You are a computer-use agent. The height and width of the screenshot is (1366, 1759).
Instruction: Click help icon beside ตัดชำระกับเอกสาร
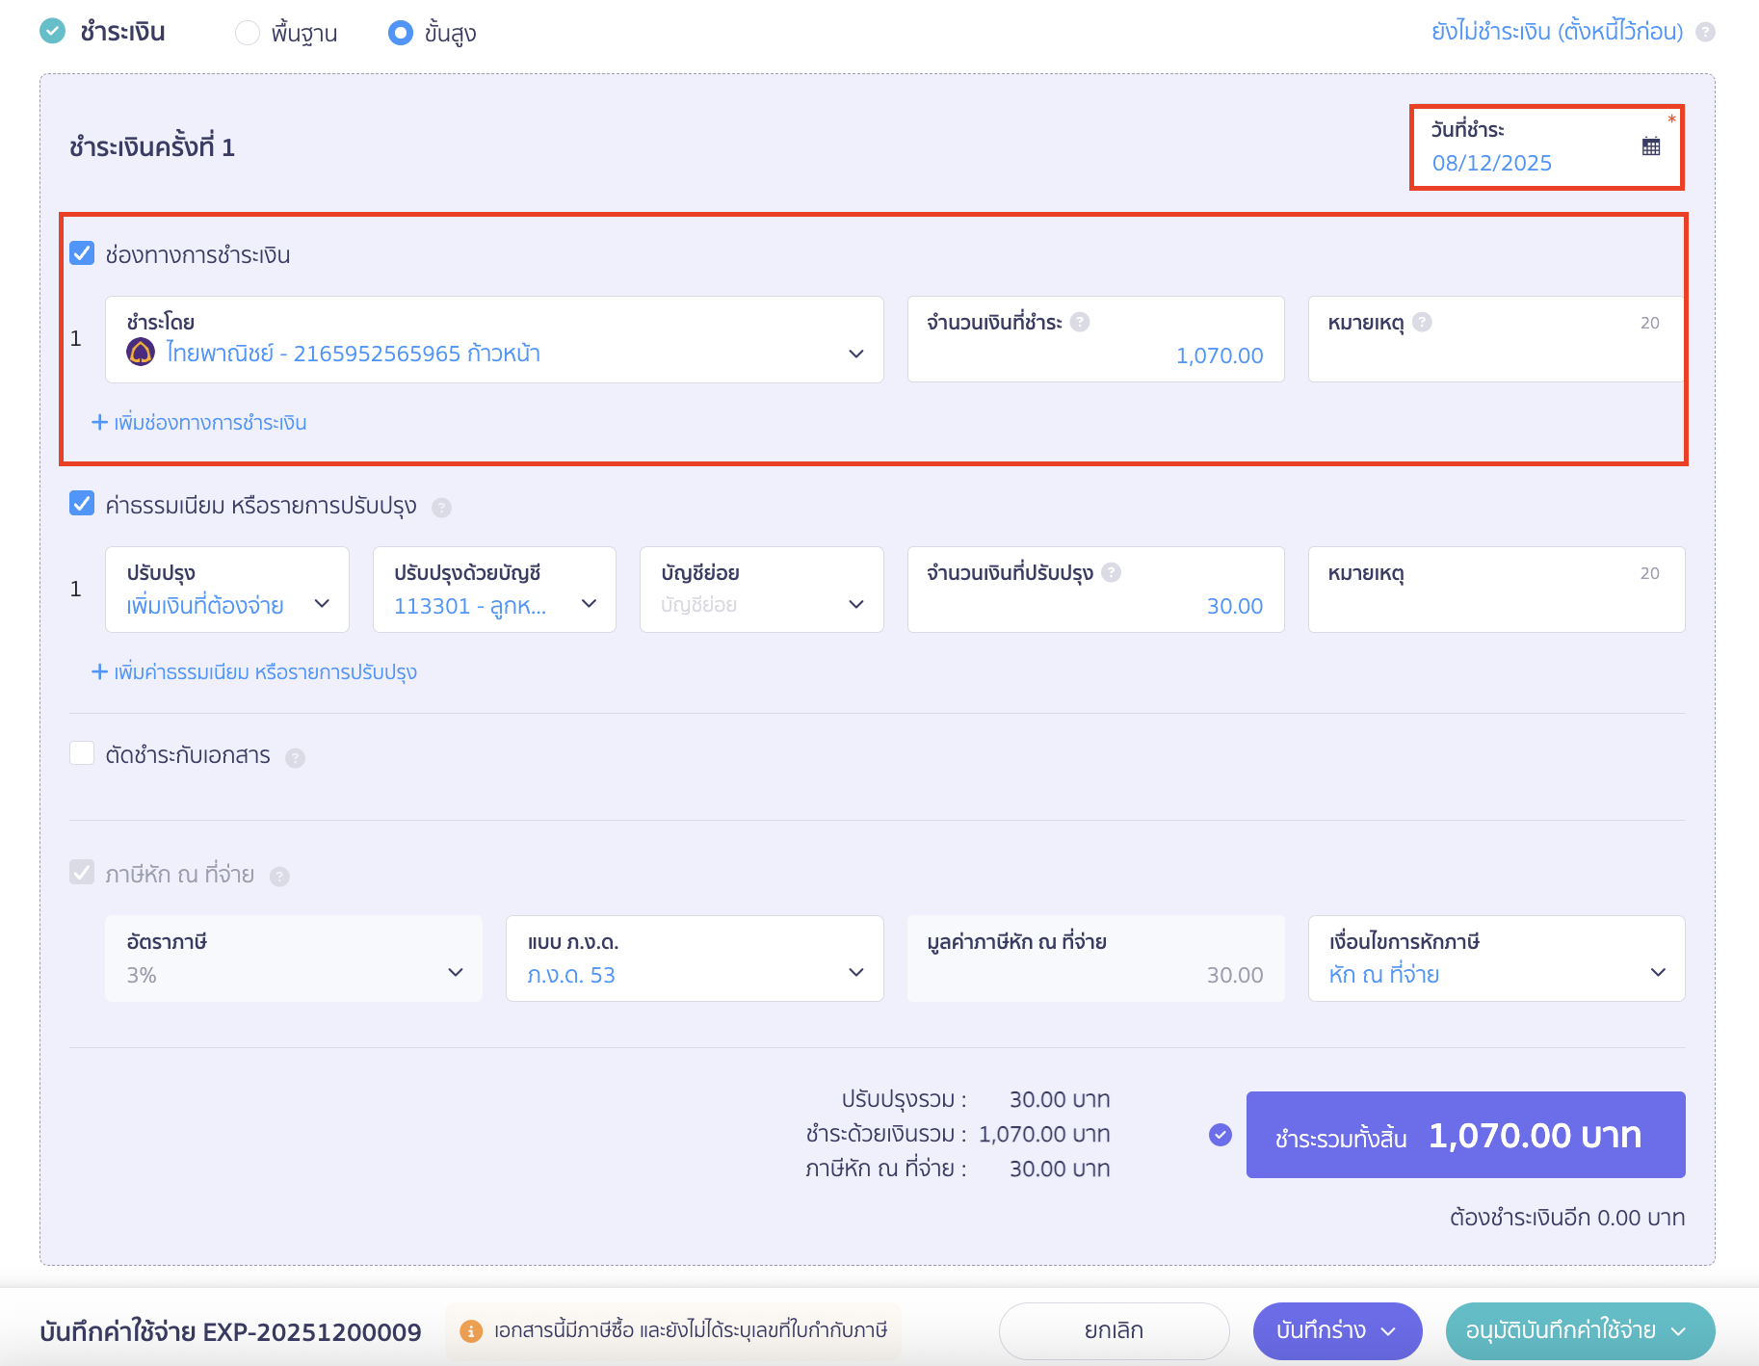click(x=296, y=758)
